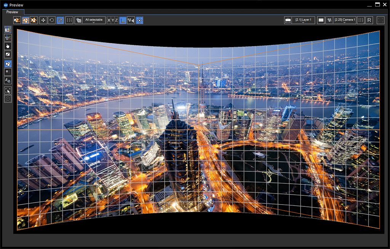Expand the All selectable dropdown
Screen dimensions: 390x249
click(x=94, y=20)
